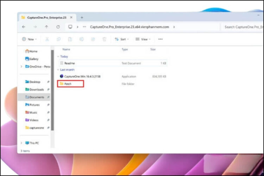264x176 pixels.
Task: Click the Delete trash icon
Action: click(x=105, y=39)
